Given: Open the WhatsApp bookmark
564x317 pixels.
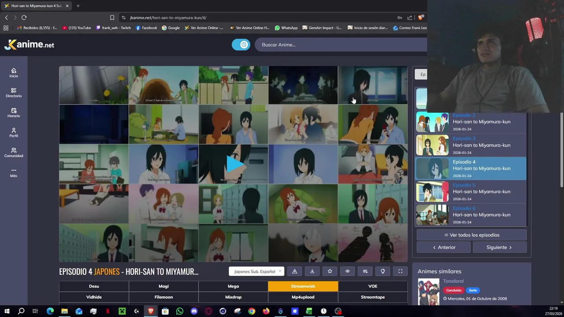Looking at the screenshot, I should (x=286, y=28).
